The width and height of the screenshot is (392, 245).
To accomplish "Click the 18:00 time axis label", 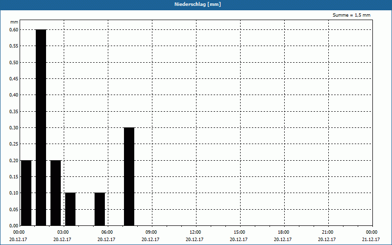I will (x=284, y=232).
